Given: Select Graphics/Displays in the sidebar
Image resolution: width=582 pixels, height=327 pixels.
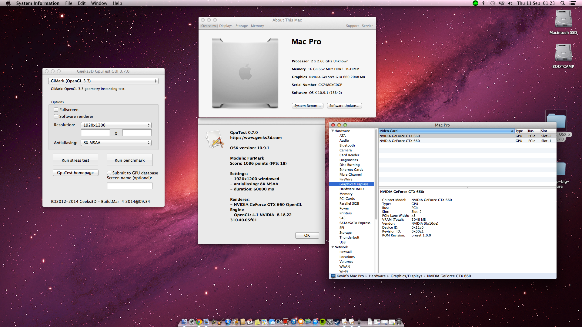Looking at the screenshot, I should [351, 184].
